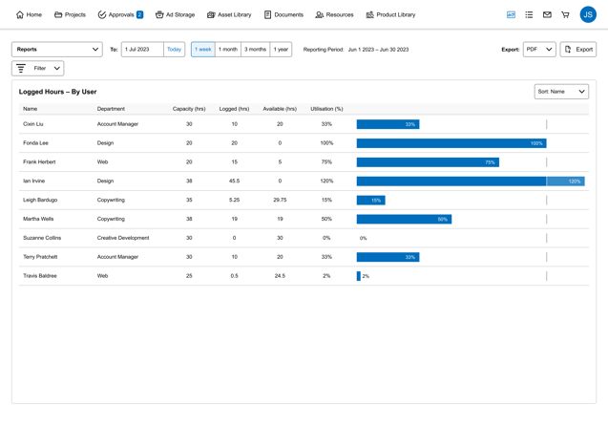Open the Resources section
This screenshot has width=608, height=427.
[x=334, y=14]
